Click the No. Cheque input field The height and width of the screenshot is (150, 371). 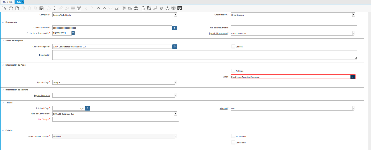[115, 119]
